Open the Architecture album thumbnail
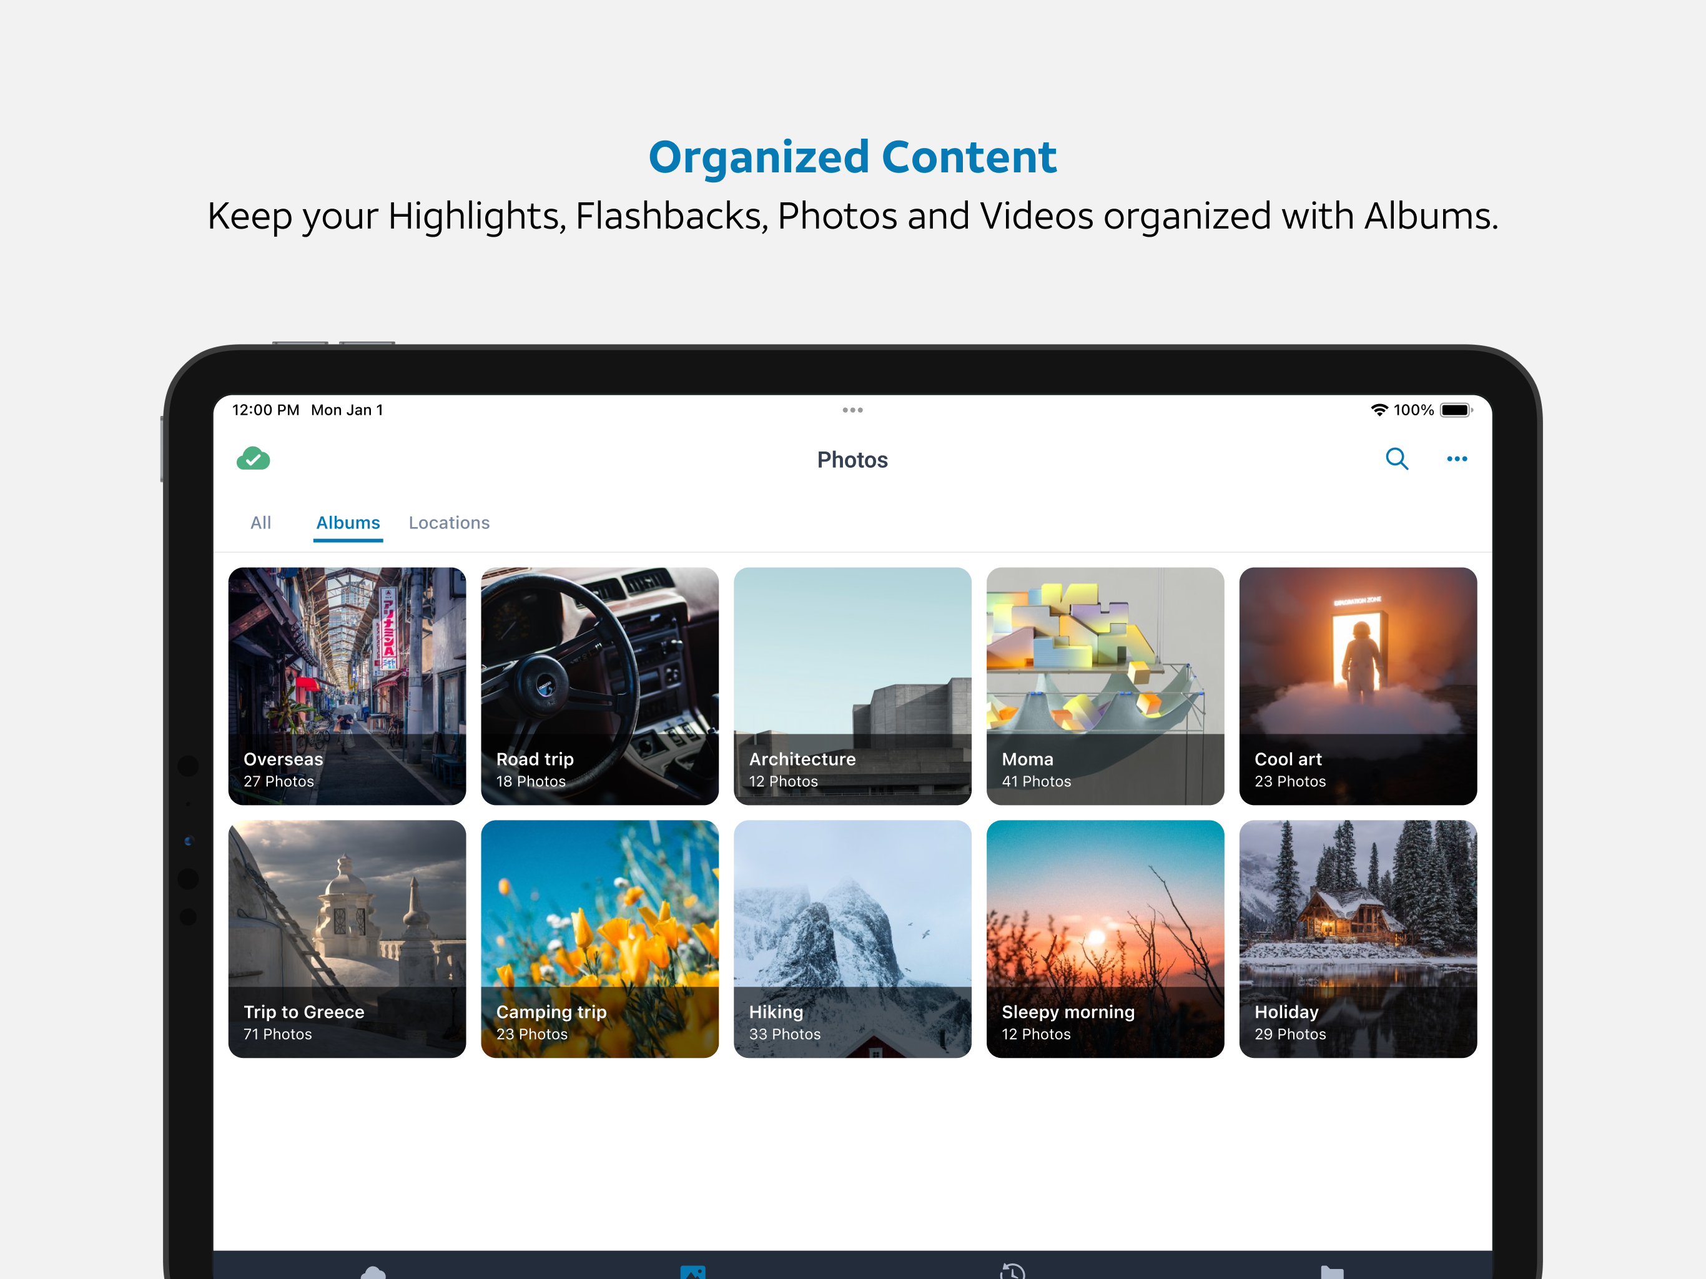 pos(852,686)
